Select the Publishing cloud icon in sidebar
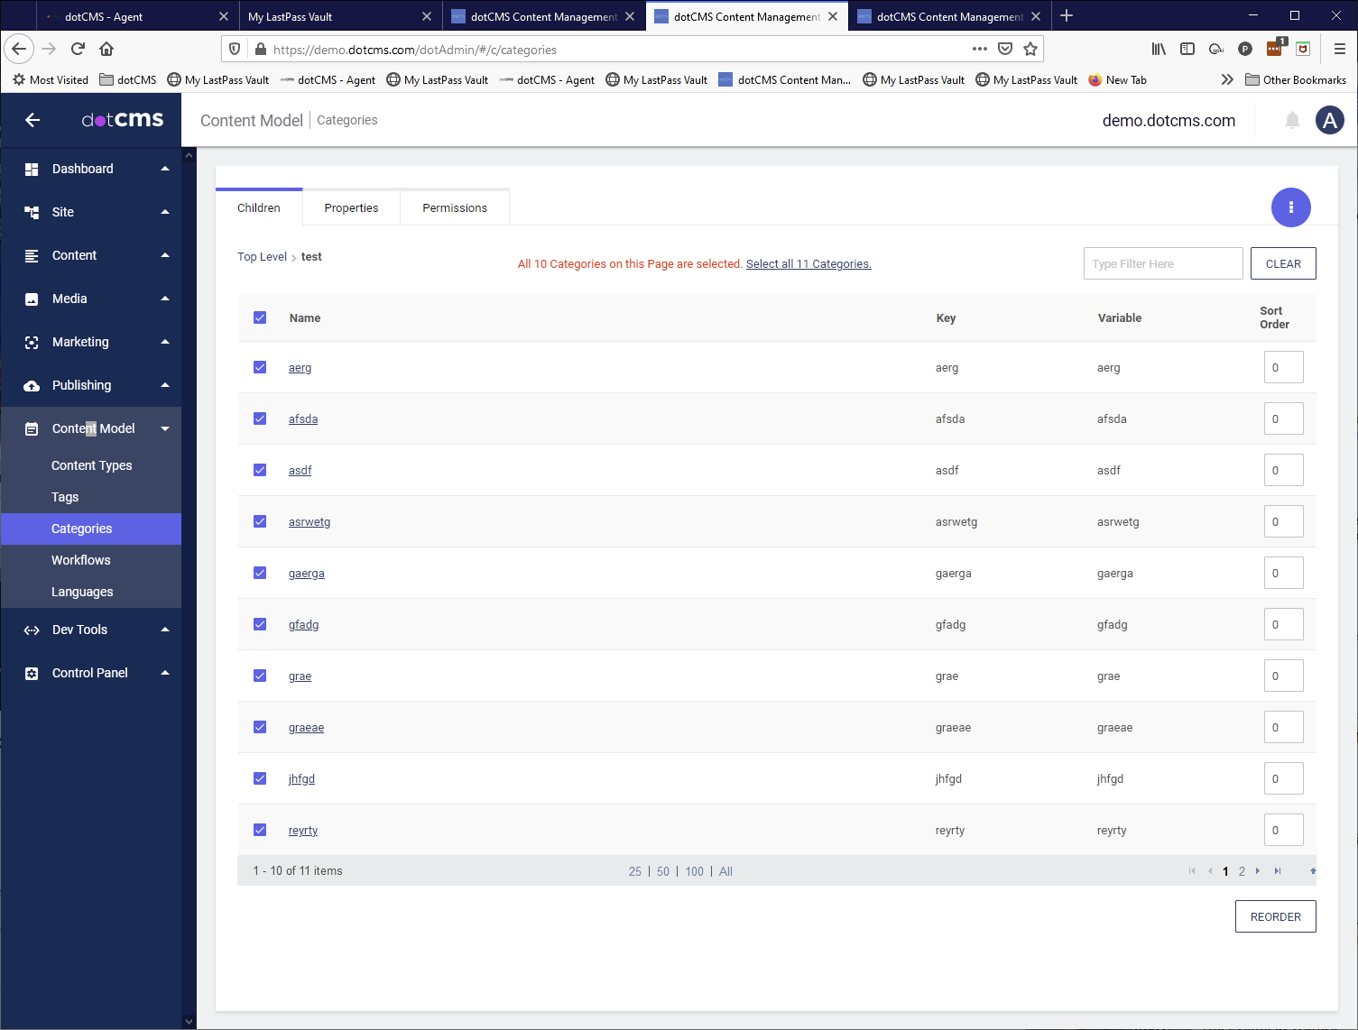This screenshot has height=1030, width=1358. 32,385
